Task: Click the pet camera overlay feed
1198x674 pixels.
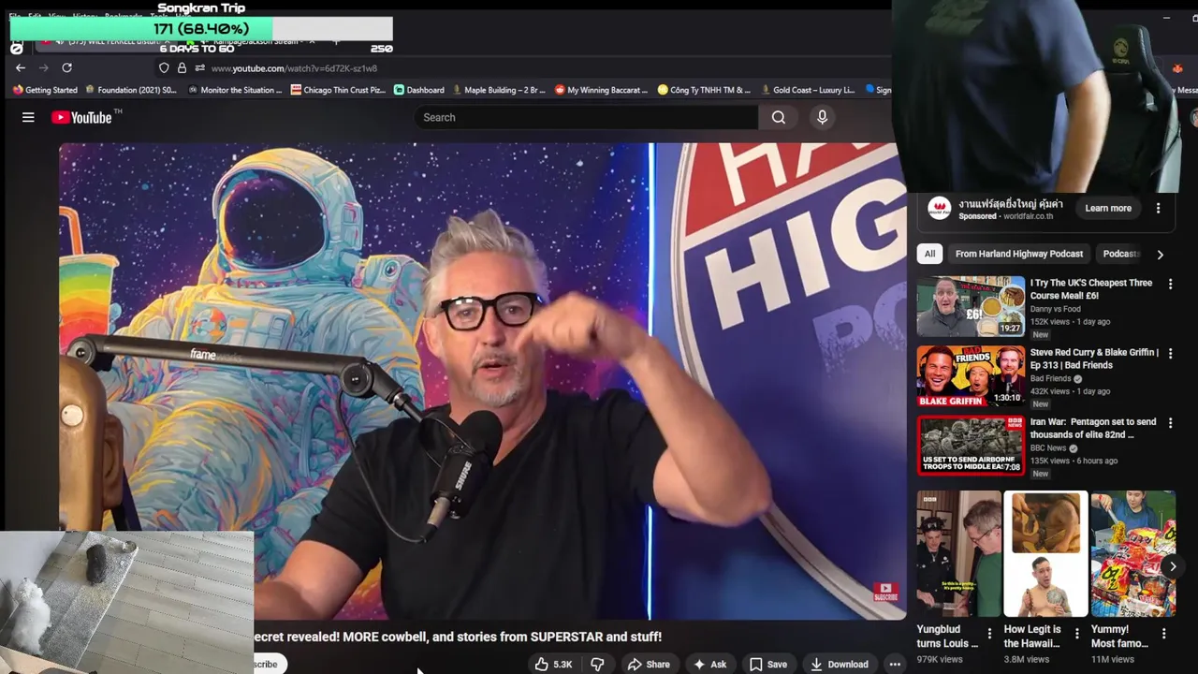Action: pos(126,602)
